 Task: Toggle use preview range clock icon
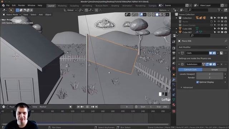pos(136,107)
